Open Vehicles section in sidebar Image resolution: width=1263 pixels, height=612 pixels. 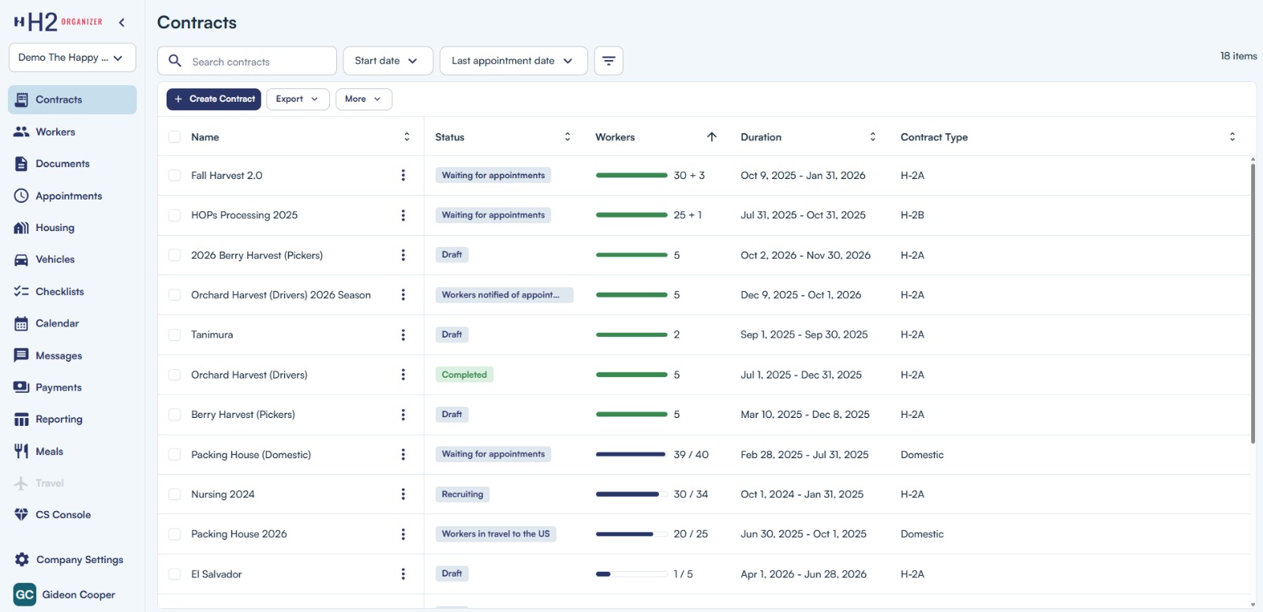[x=54, y=259]
